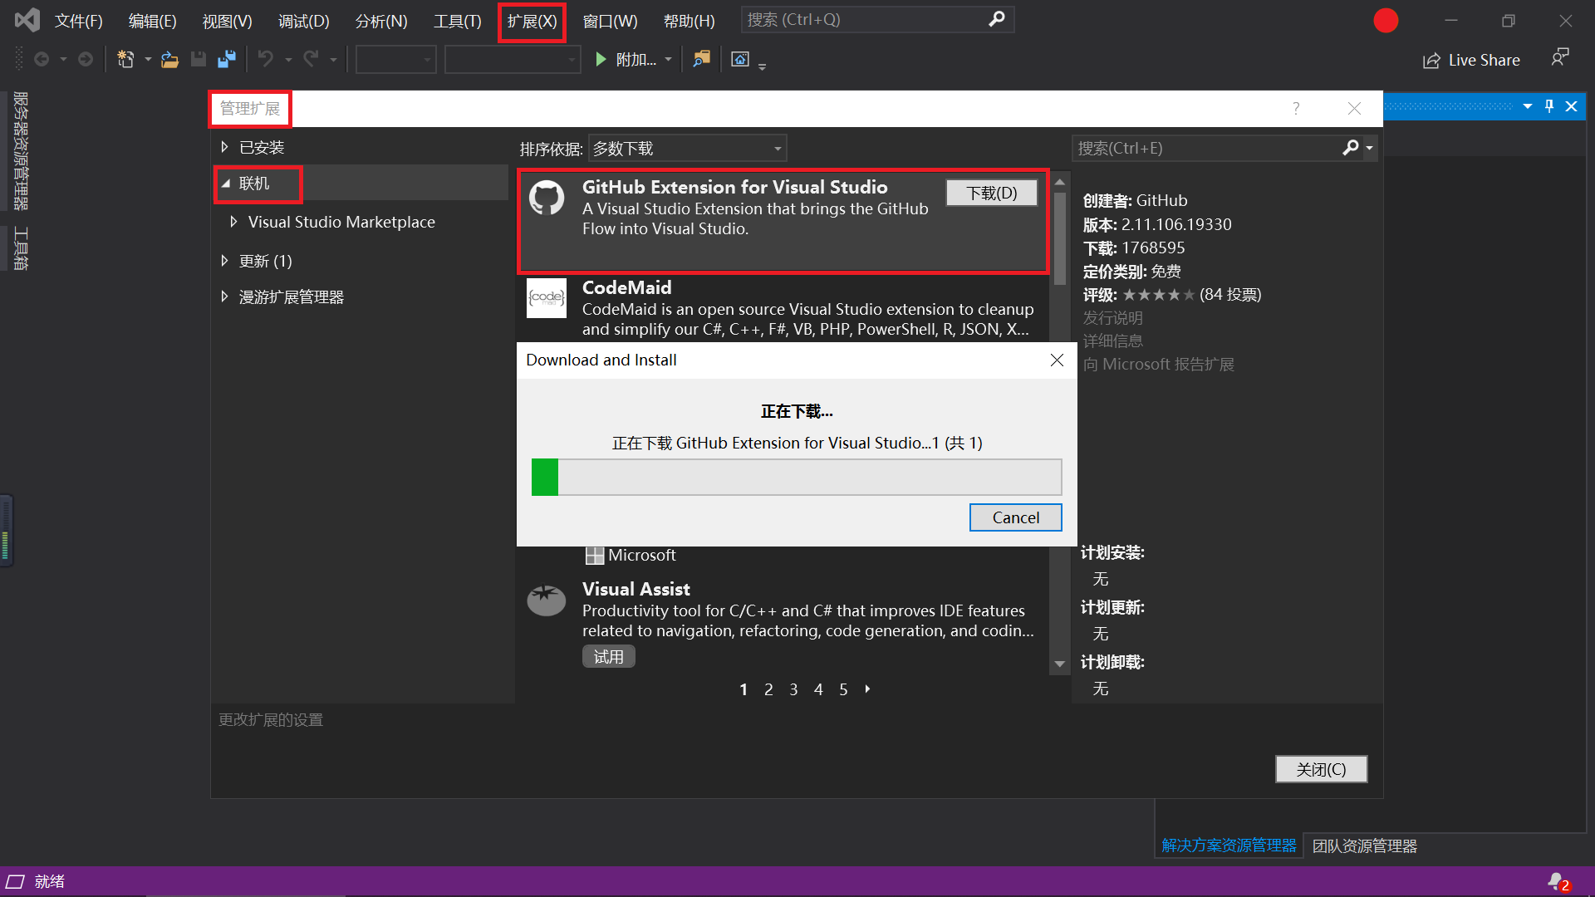This screenshot has width=1595, height=897.
Task: Click the 搜索(Ctrl+E) extension search field
Action: 1205,149
